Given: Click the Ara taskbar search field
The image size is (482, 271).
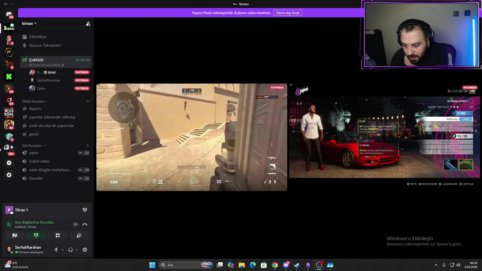Looking at the screenshot, I should (186, 265).
